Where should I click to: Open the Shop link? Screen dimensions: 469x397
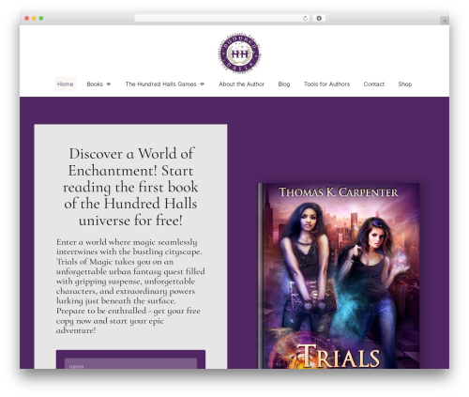[405, 84]
